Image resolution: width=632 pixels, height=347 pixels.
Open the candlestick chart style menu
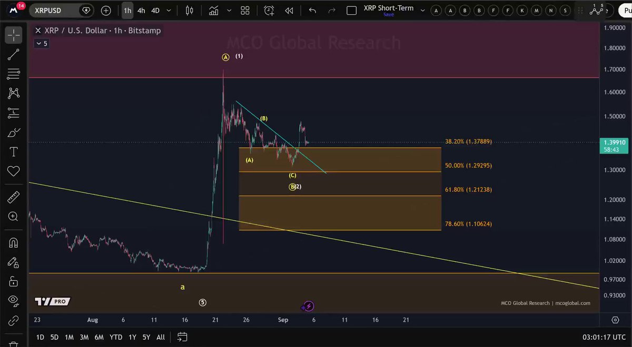tap(190, 11)
